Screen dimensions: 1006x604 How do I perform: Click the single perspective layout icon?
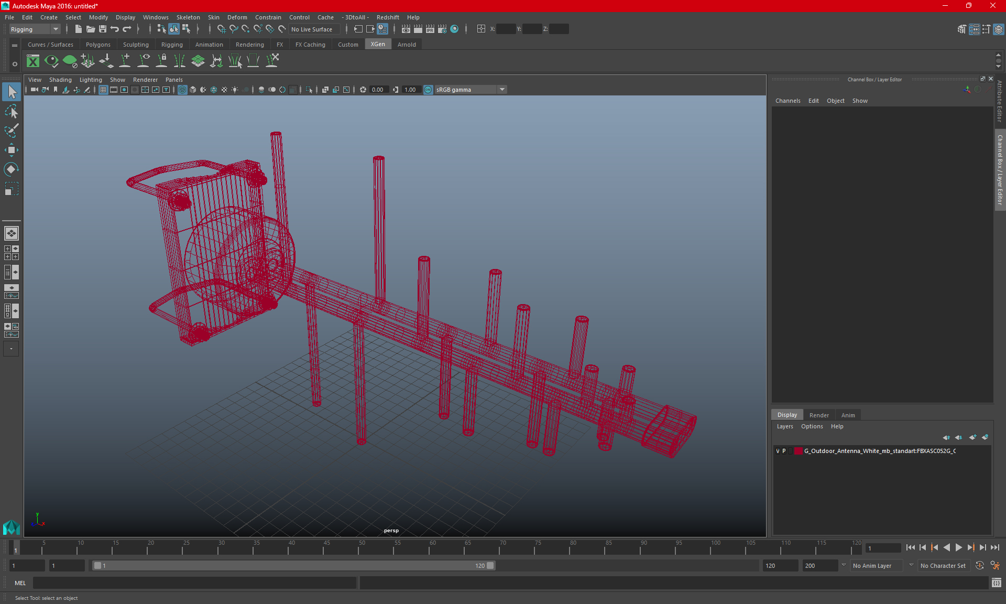click(12, 233)
